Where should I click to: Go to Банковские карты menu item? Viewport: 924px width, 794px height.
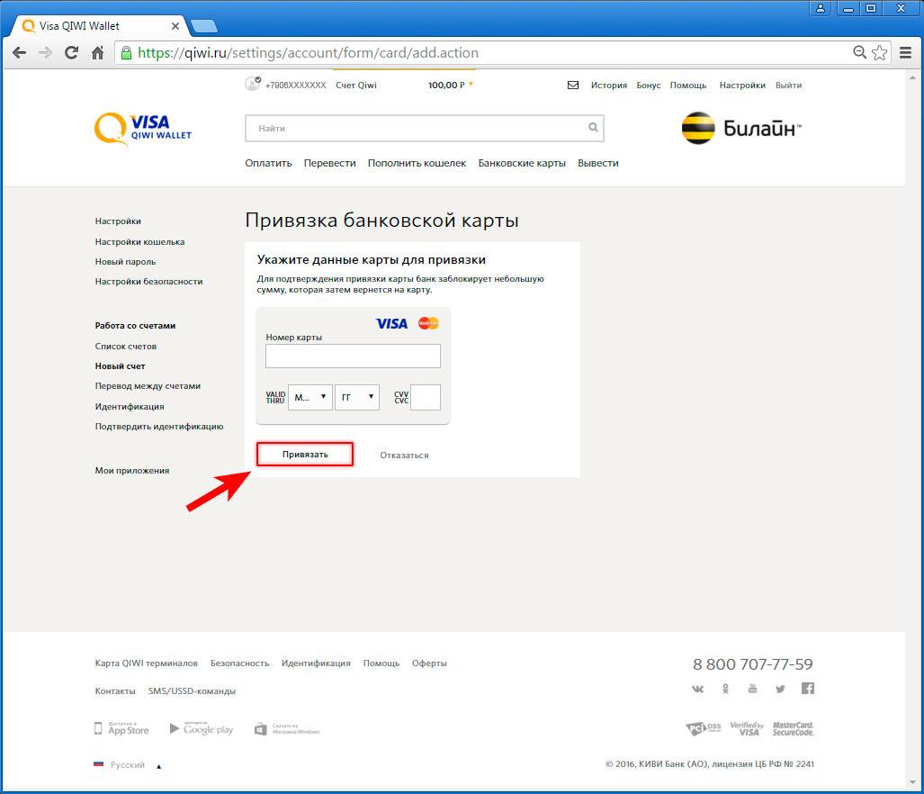click(x=522, y=163)
